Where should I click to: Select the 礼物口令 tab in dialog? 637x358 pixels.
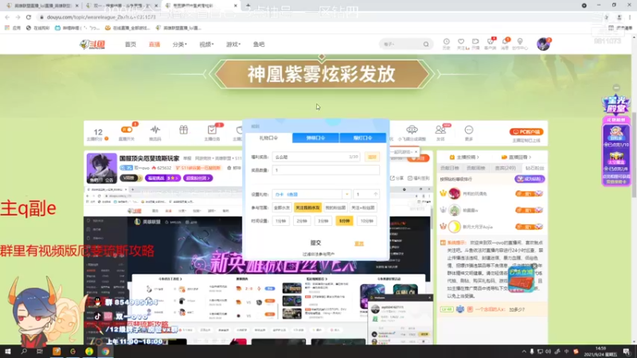(268, 138)
